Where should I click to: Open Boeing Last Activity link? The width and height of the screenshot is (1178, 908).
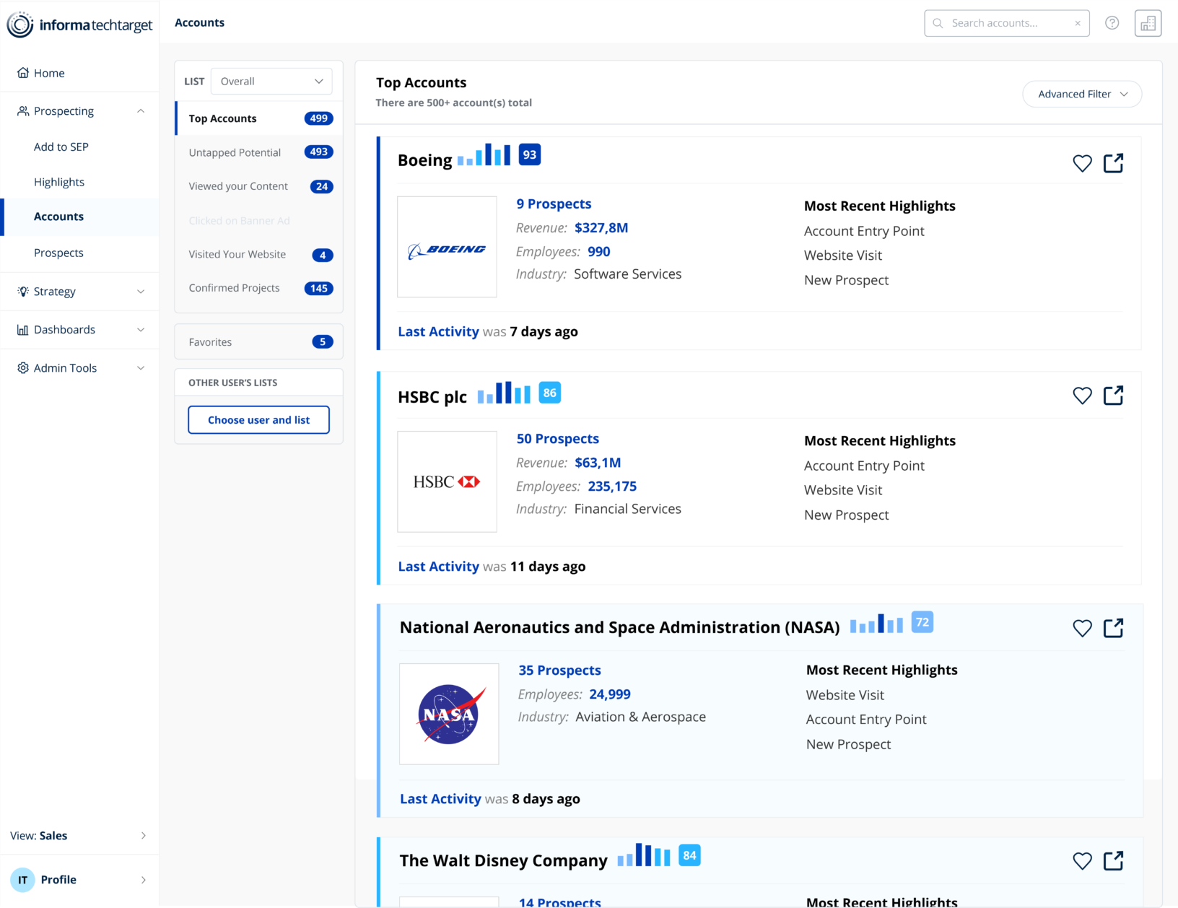coord(438,331)
